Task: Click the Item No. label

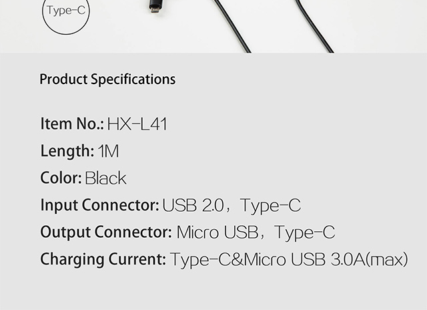Action: pyautogui.click(x=72, y=124)
